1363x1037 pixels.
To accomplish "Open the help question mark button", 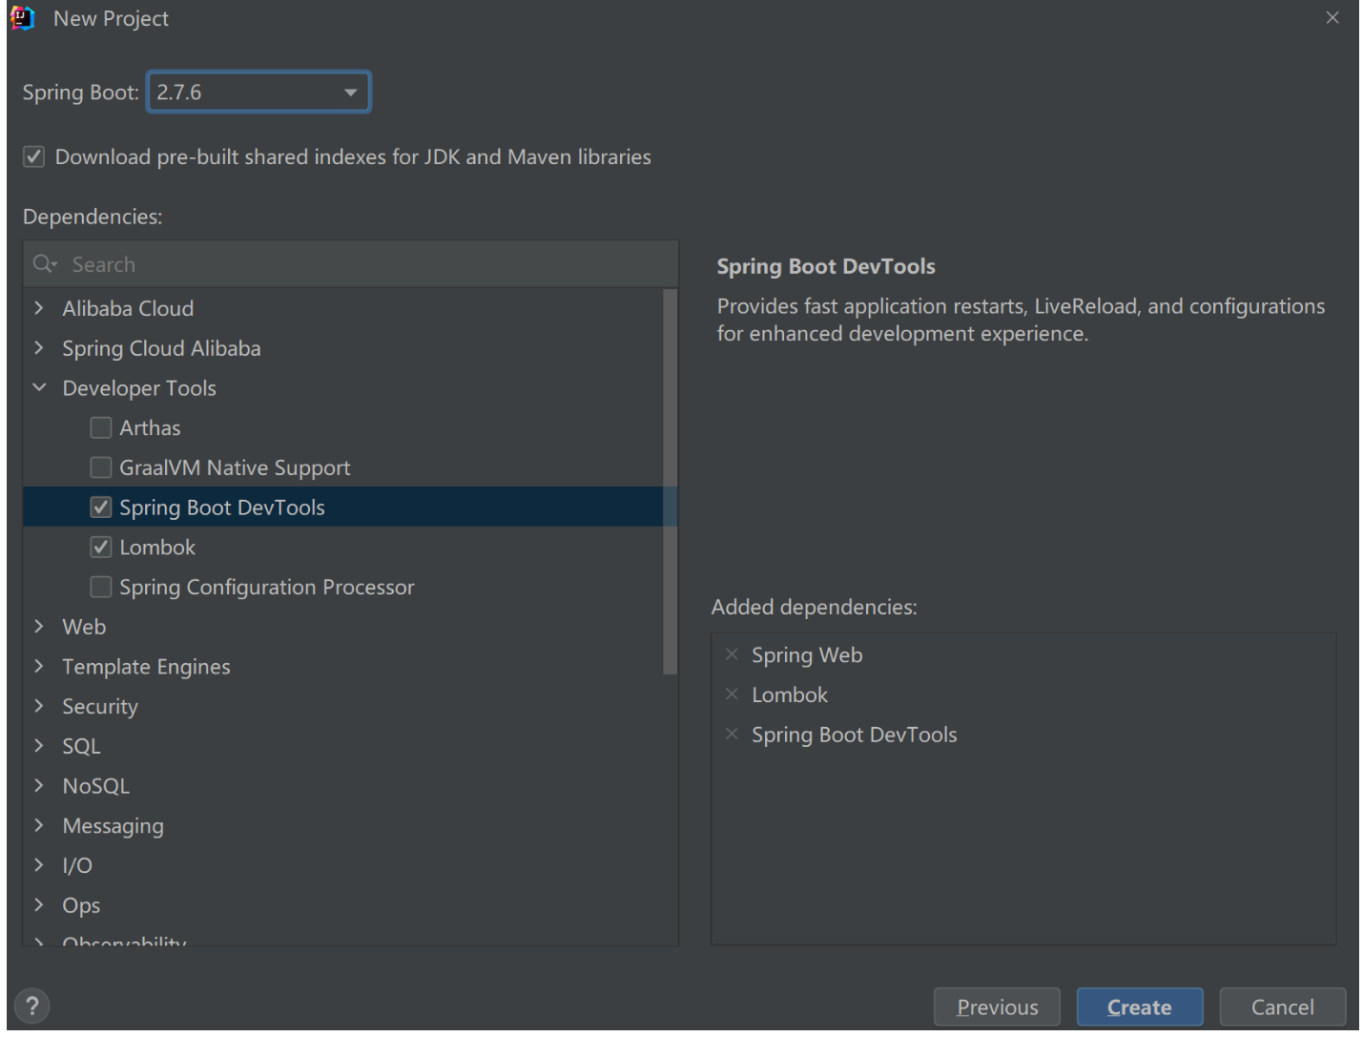I will pyautogui.click(x=32, y=1006).
